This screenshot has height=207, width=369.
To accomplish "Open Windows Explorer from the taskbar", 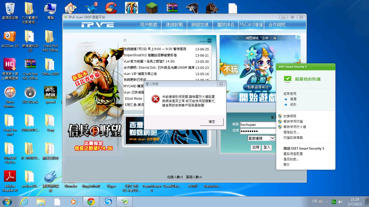I will pyautogui.click(x=41, y=202).
